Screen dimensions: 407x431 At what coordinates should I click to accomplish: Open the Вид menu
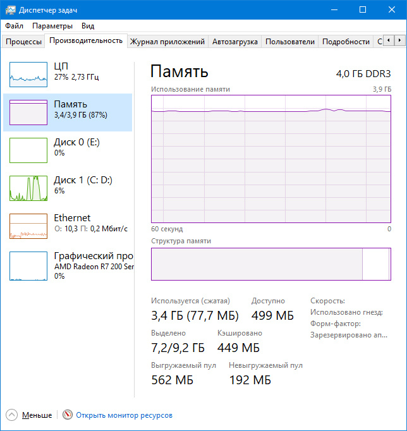pos(88,26)
